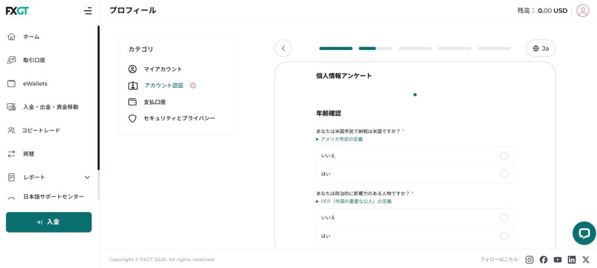Click the green 入金 deposit button
The width and height of the screenshot is (597, 268).
48,221
